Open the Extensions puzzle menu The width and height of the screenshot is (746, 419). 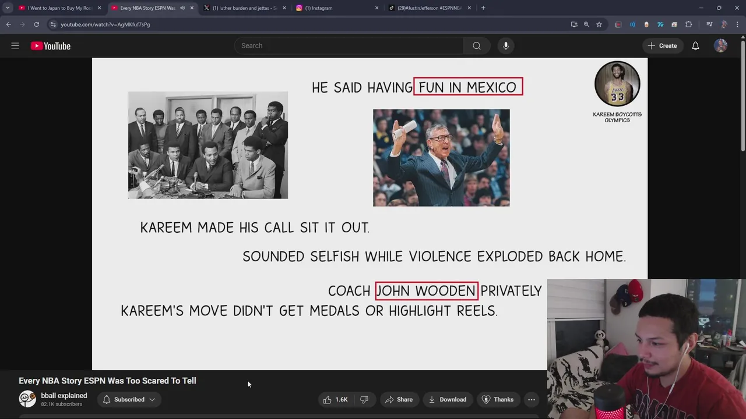[689, 24]
